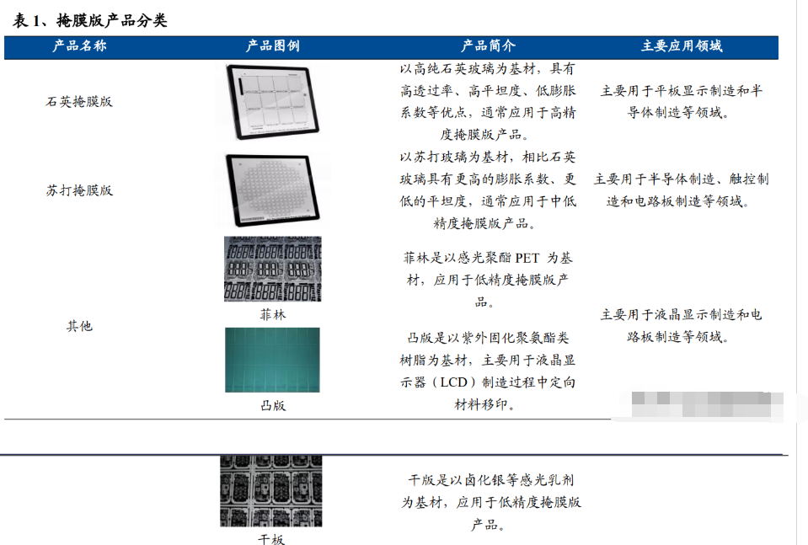Click the 产品简介 column header

488,46
